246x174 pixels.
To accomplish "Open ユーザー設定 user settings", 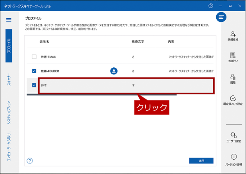I will [233, 137].
